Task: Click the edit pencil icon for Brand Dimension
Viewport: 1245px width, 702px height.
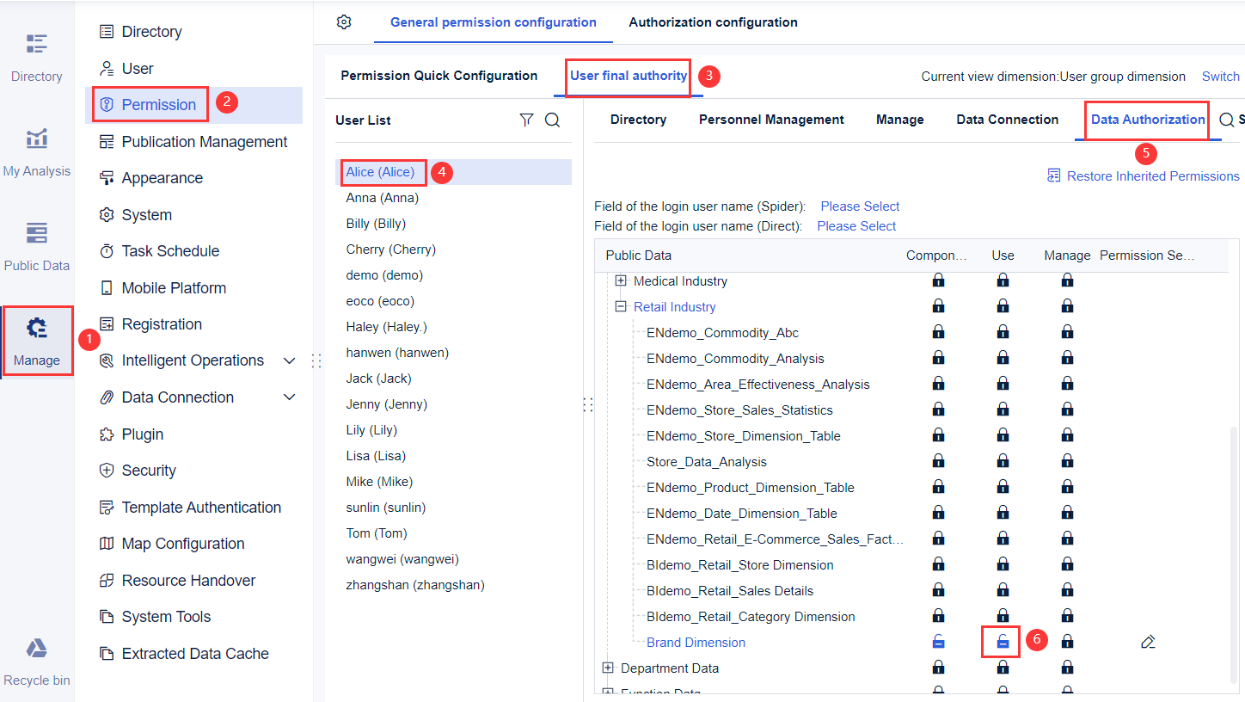Action: pyautogui.click(x=1148, y=641)
